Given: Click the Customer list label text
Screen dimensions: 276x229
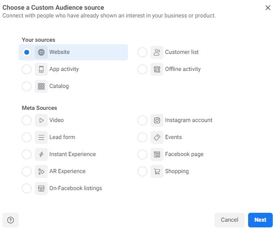Looking at the screenshot, I should pyautogui.click(x=182, y=52).
